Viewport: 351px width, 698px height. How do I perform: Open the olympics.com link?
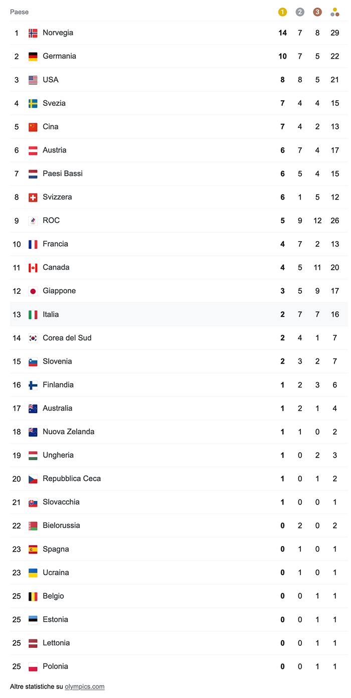click(85, 686)
